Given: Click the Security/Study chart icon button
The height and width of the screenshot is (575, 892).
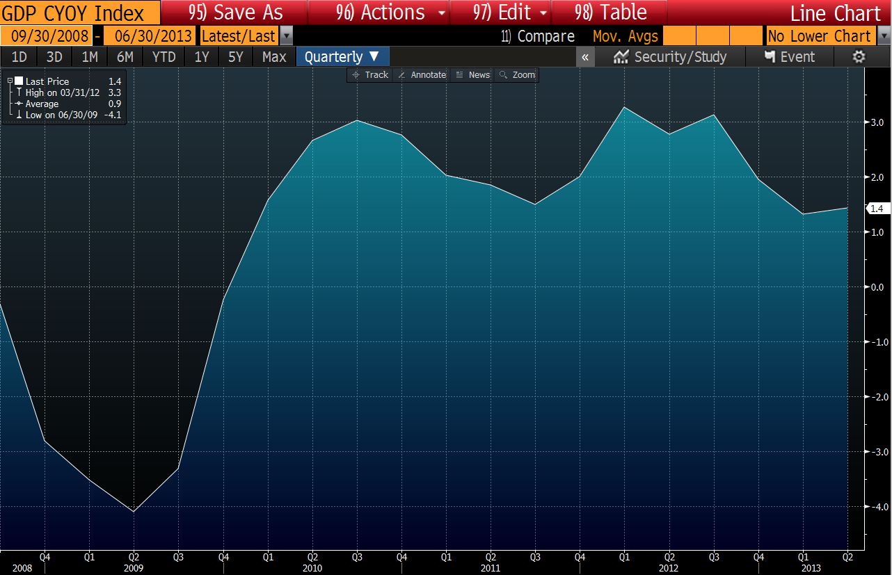Looking at the screenshot, I should (670, 57).
